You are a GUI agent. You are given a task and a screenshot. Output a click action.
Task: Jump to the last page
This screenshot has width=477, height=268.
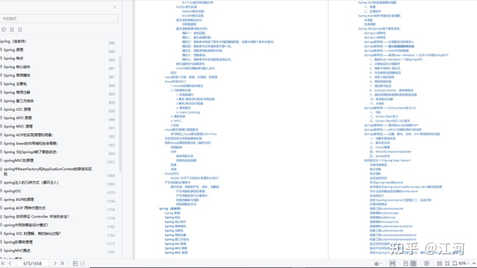[x=62, y=263]
